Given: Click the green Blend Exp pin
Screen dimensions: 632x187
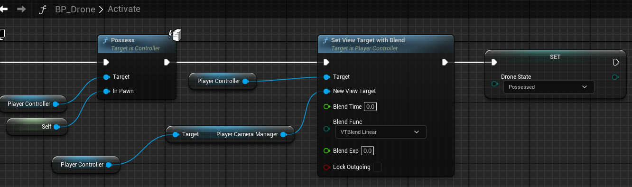Looking at the screenshot, I should 326,151.
